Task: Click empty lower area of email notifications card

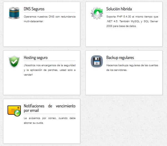Action: 42,135
